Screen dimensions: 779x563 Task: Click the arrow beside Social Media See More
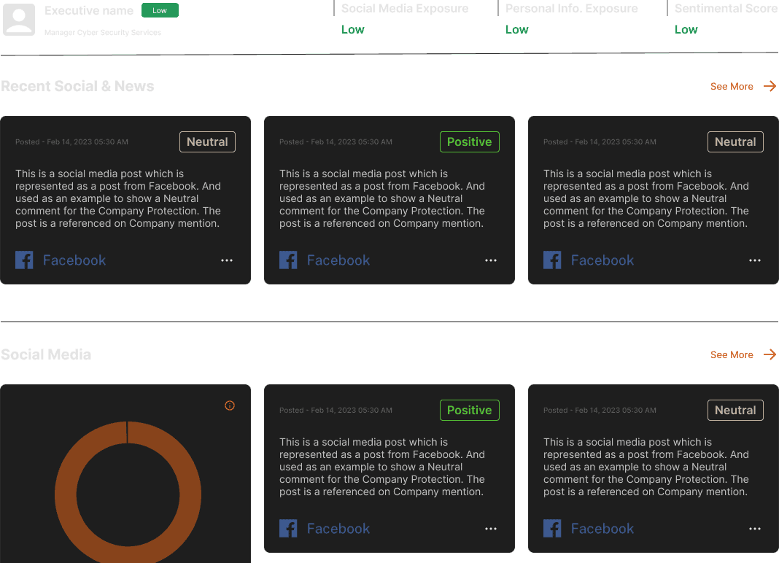[x=770, y=354]
